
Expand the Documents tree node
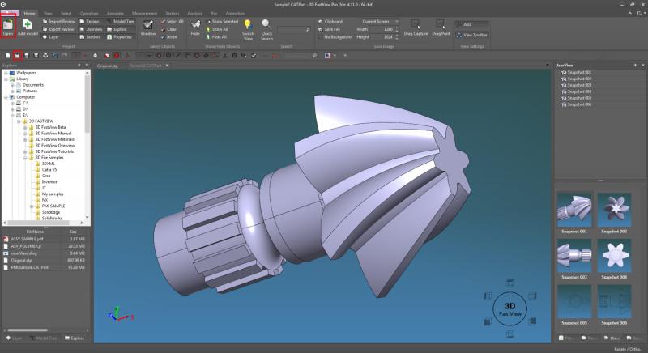coord(12,85)
